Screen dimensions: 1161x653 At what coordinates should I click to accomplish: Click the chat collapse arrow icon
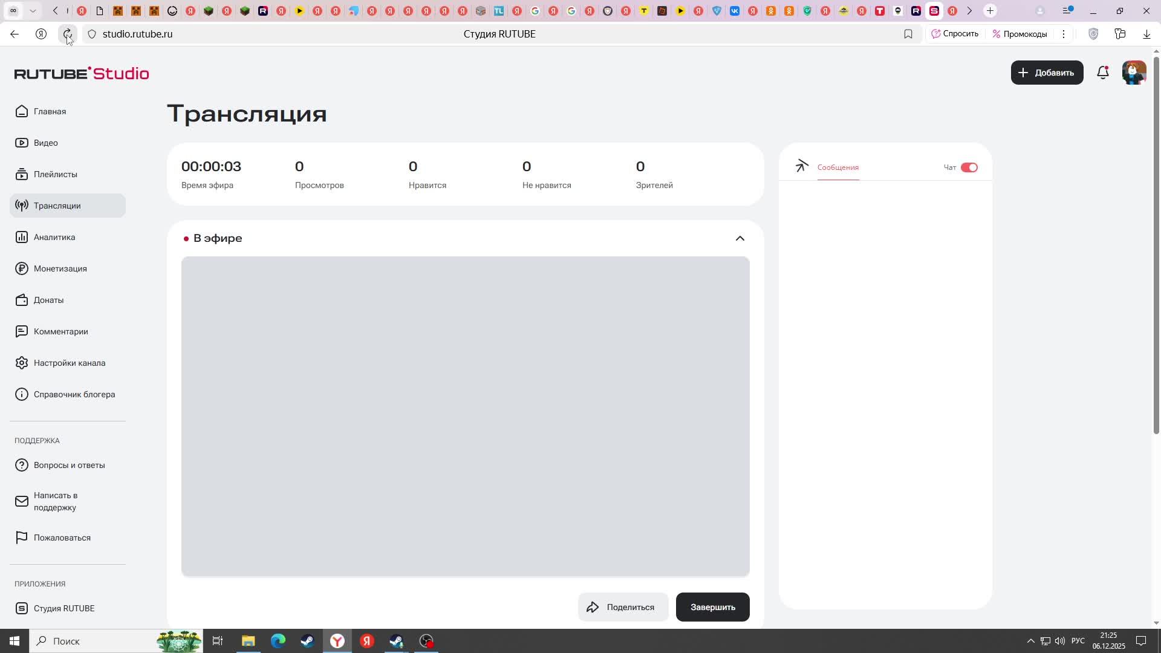pyautogui.click(x=802, y=166)
